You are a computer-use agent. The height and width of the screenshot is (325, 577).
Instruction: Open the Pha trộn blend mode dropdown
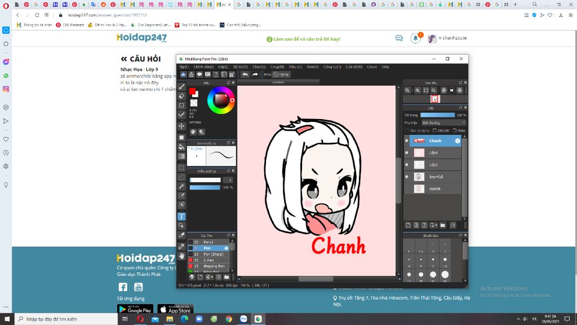click(443, 122)
